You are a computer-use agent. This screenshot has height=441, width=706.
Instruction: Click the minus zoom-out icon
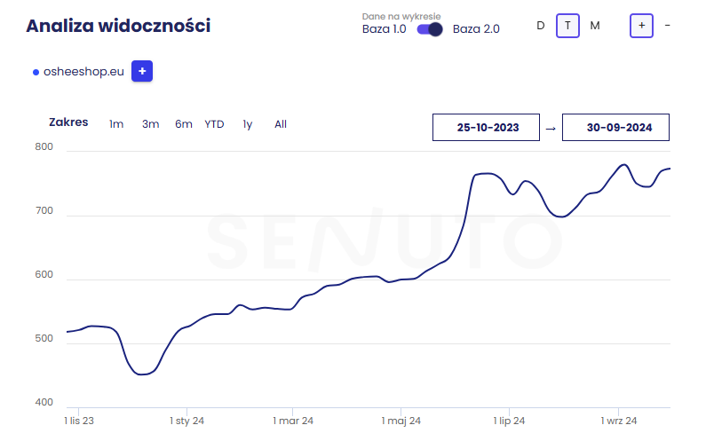click(667, 26)
